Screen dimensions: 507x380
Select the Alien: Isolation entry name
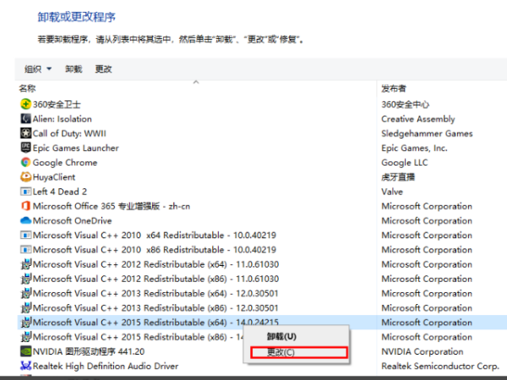(x=62, y=119)
